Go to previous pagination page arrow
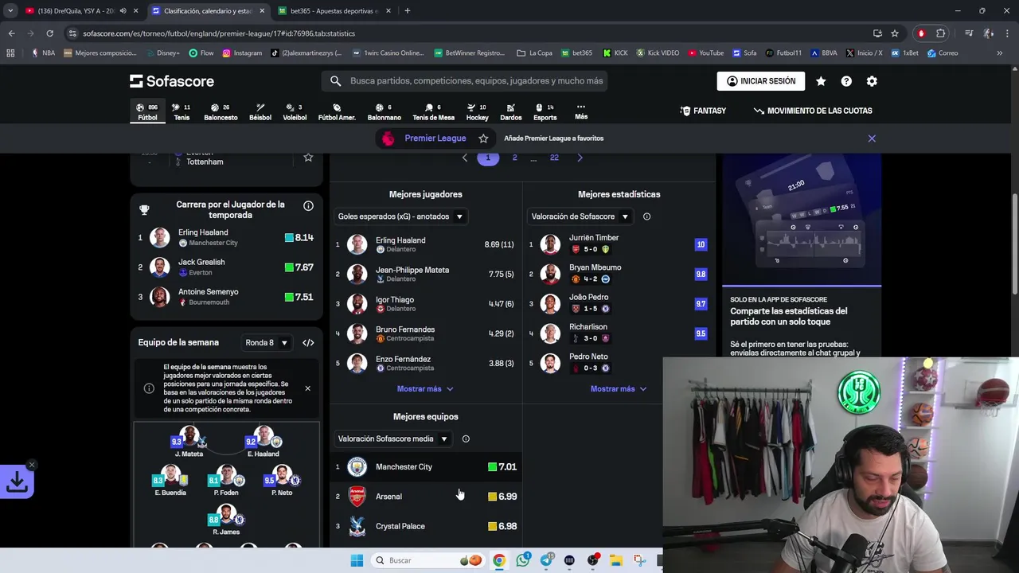The image size is (1019, 573). pos(465,158)
